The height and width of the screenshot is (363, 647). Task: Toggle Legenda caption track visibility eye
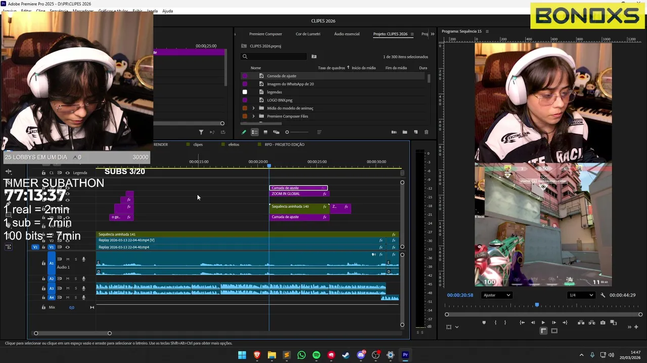(67, 172)
